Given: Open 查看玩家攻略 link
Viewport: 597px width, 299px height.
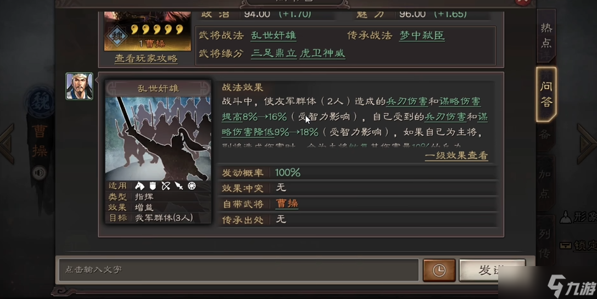Looking at the screenshot, I should (x=146, y=59).
